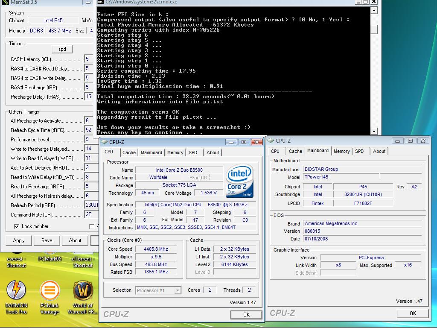Switch to Memory tab in left CPU-Z
Screen dimensions: 437x328
pyautogui.click(x=175, y=152)
